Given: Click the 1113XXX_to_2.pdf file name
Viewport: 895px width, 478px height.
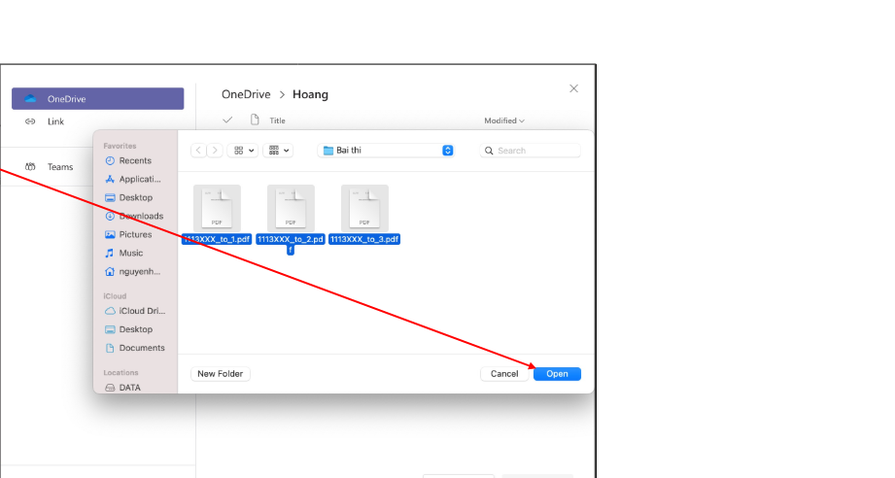Looking at the screenshot, I should coord(291,244).
